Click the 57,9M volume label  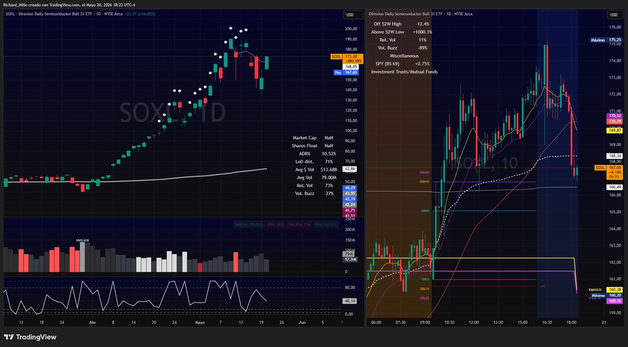(350, 259)
